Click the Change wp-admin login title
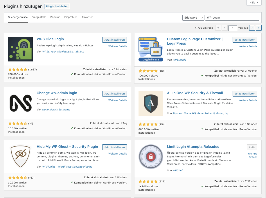The width and height of the screenshot is (266, 198). click(x=57, y=93)
